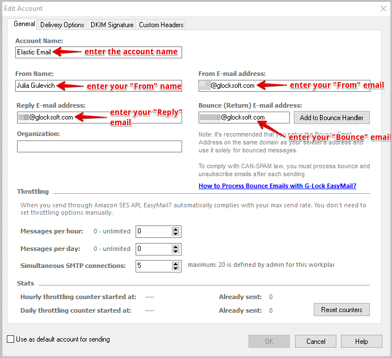Image resolution: width=392 pixels, height=358 pixels.
Task: Increase Simultaneous SMTP connections value
Action: (175, 263)
